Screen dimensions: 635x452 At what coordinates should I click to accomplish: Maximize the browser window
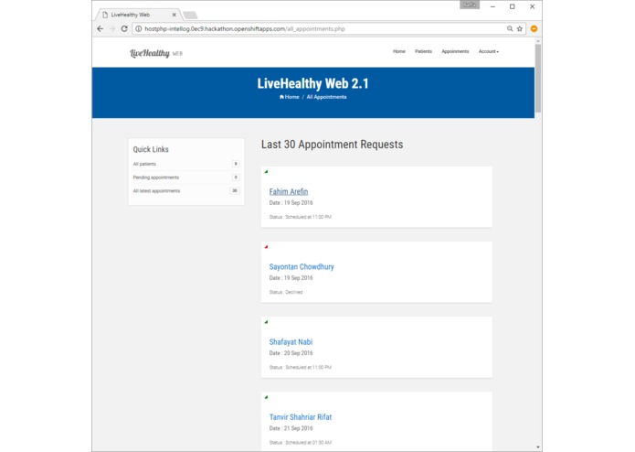[513, 6]
